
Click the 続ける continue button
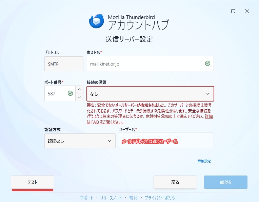point(226,182)
